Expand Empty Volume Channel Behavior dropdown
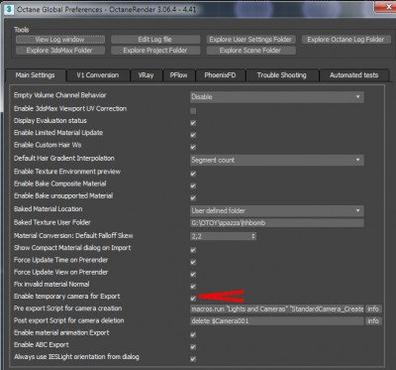Image resolution: width=396 pixels, height=370 pixels. point(277,97)
